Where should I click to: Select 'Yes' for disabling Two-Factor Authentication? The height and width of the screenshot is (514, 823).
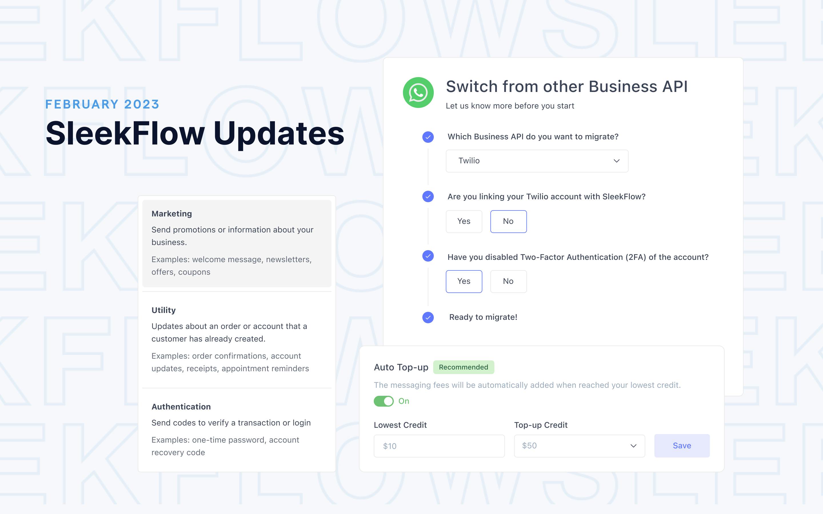tap(464, 281)
